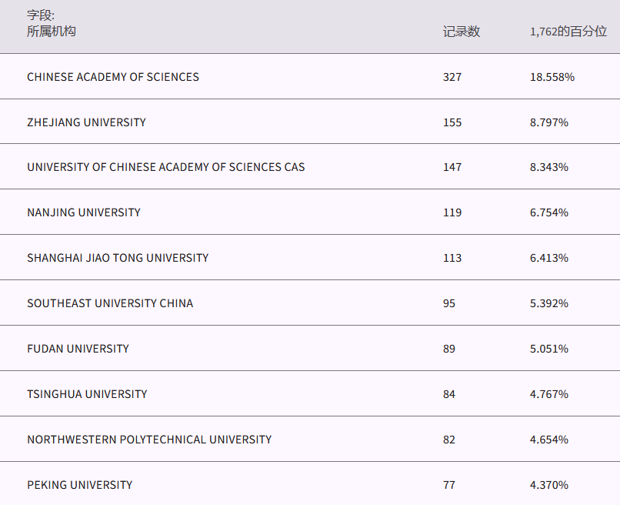Select the Chinese Academy of Sciences entry

click(x=113, y=77)
